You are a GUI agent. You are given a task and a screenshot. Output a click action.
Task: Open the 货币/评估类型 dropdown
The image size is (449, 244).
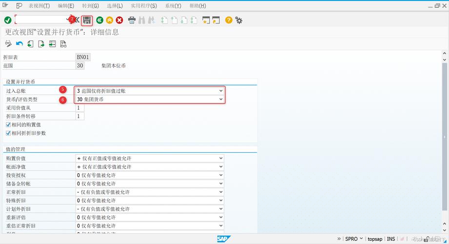[221, 99]
